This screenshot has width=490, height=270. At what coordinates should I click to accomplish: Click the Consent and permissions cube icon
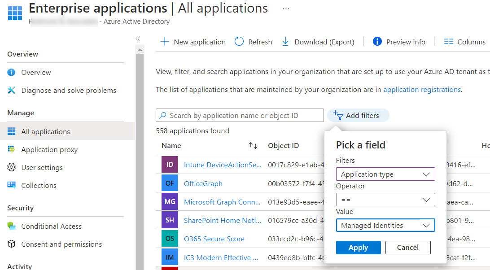pos(11,244)
